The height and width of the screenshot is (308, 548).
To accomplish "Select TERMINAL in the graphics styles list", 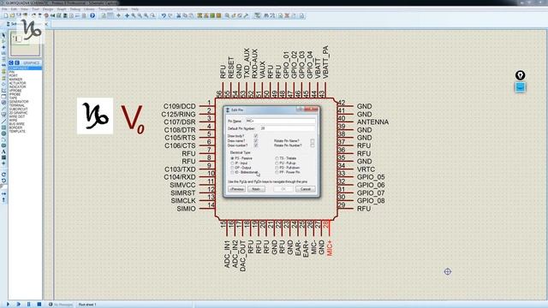I will pos(17,105).
